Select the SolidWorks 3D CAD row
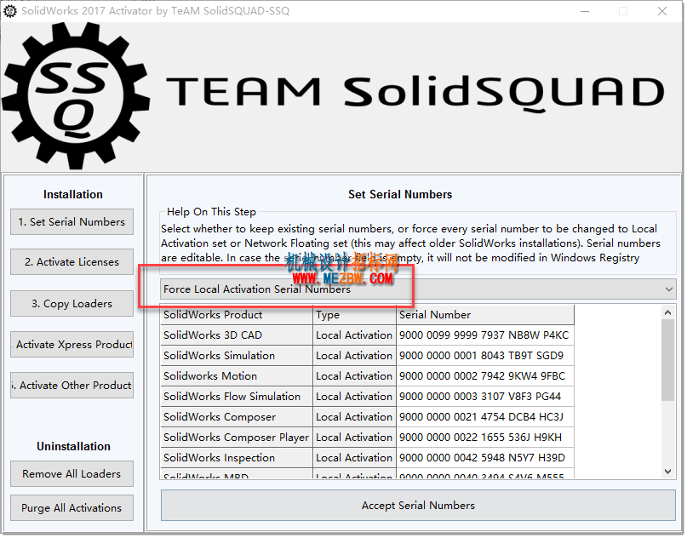The width and height of the screenshot is (687, 538). [368, 335]
